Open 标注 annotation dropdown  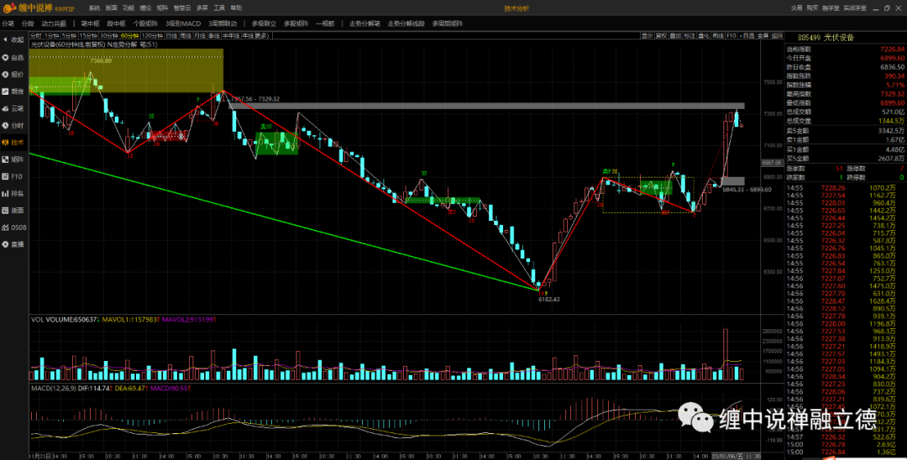click(x=689, y=36)
